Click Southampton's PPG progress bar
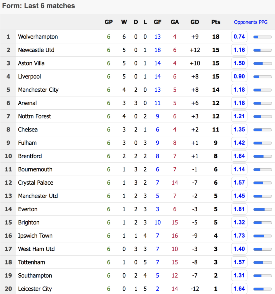275x294 pixels. point(262,276)
